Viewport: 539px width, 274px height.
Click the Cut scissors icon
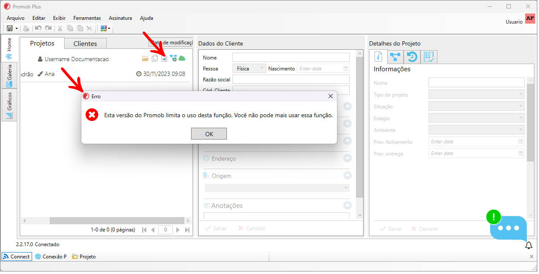pyautogui.click(x=60, y=28)
